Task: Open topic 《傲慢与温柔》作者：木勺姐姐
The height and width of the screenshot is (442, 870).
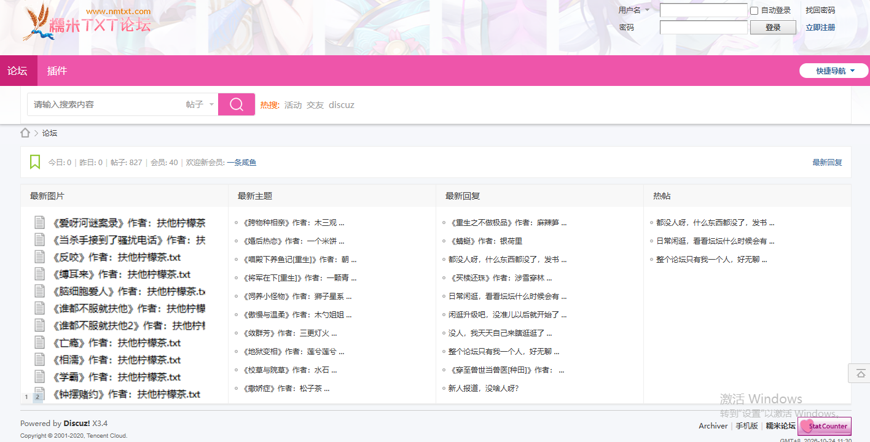Action: tap(297, 315)
